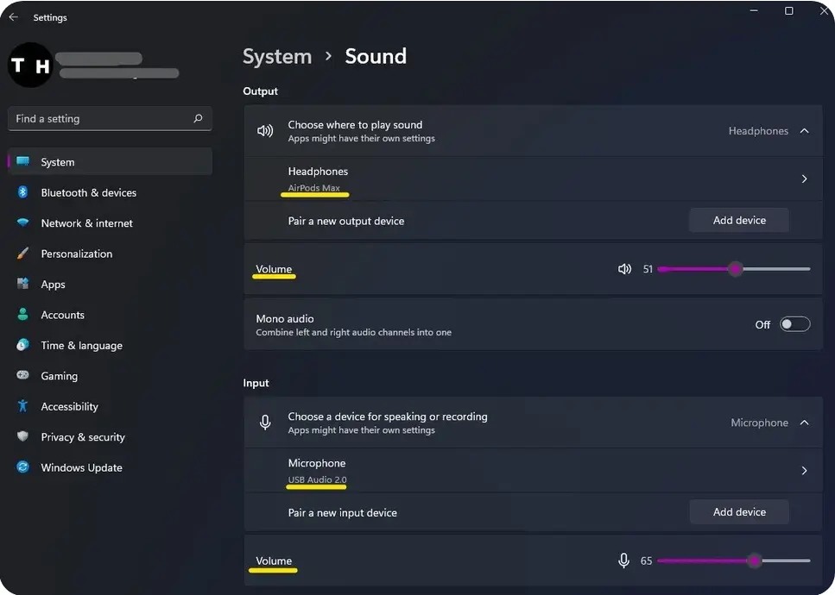Viewport: 835px width, 595px height.
Task: Click the Gaming controller icon
Action: click(23, 375)
